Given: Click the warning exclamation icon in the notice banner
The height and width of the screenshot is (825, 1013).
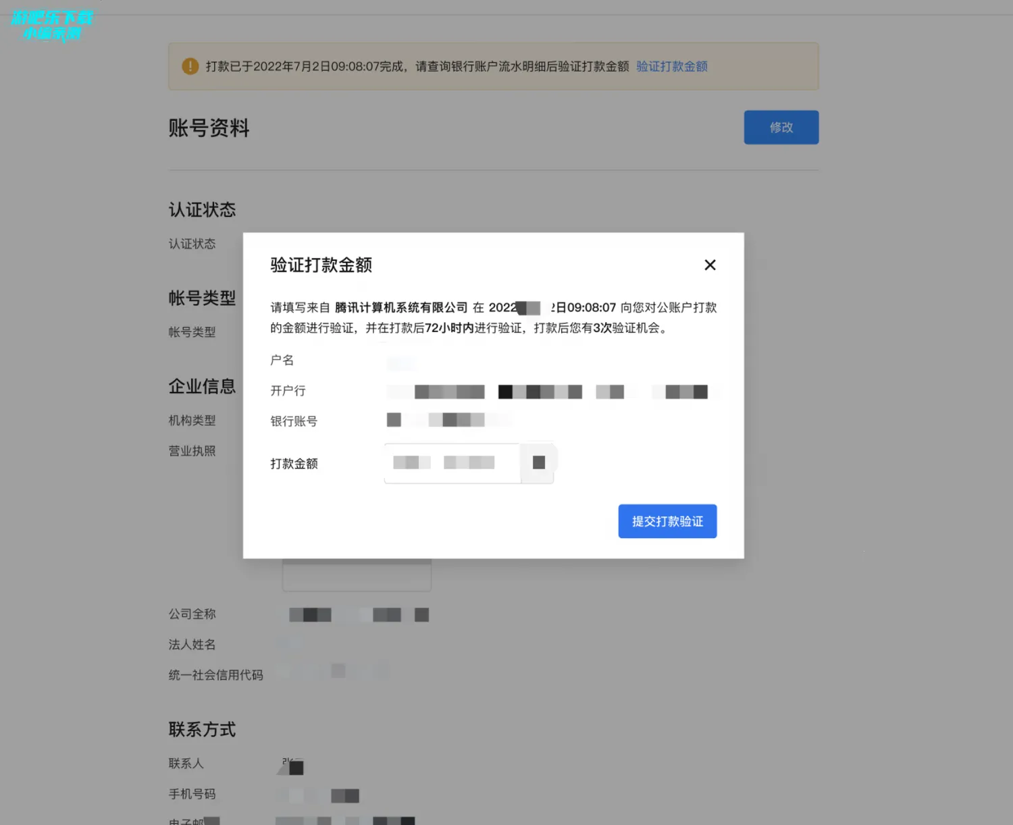Looking at the screenshot, I should pos(190,66).
